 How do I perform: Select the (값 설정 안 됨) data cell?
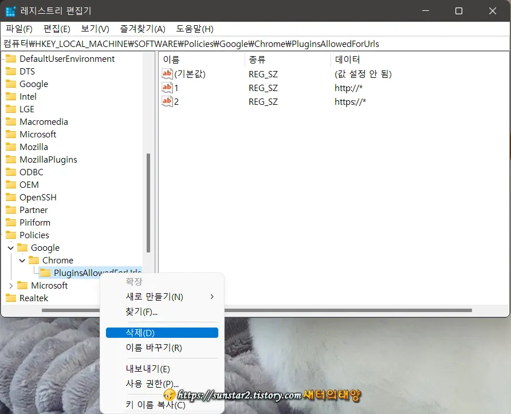click(363, 74)
